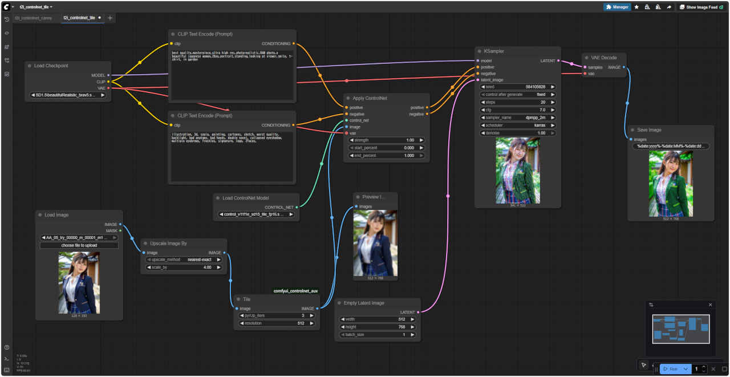730x377 pixels.
Task: Add a new workflow tab
Action: tap(110, 18)
